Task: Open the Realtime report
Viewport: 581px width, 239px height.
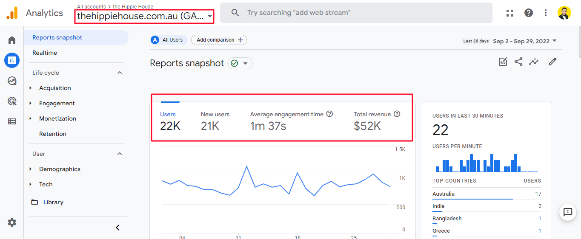Action: click(x=45, y=53)
